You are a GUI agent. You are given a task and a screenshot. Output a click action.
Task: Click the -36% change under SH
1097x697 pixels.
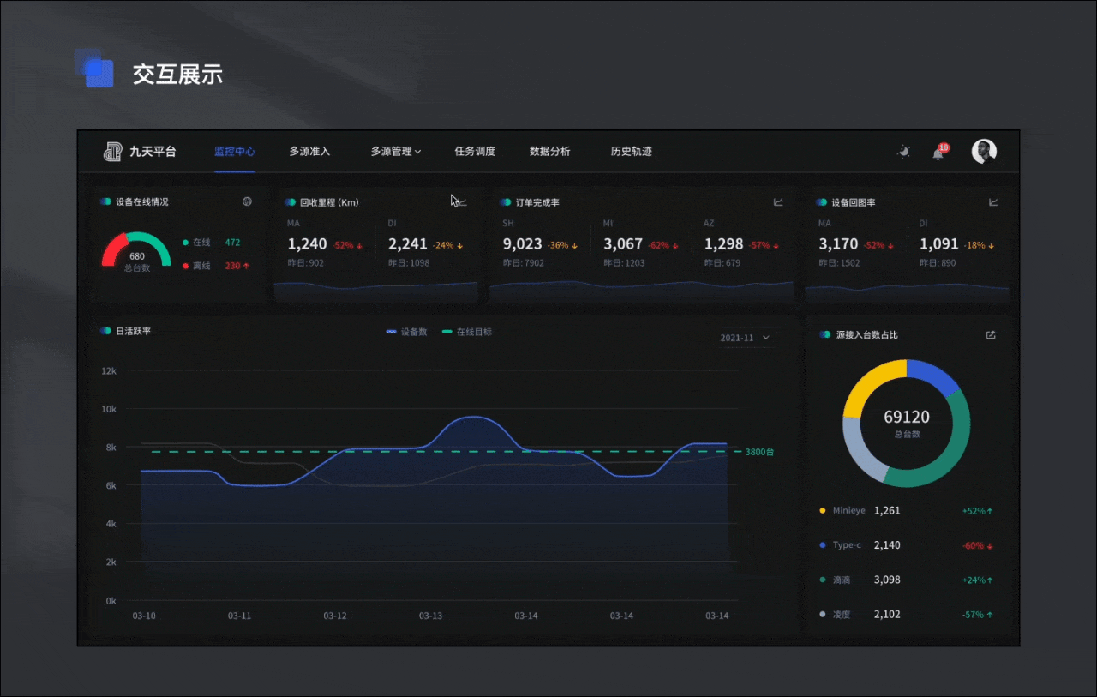(x=563, y=245)
